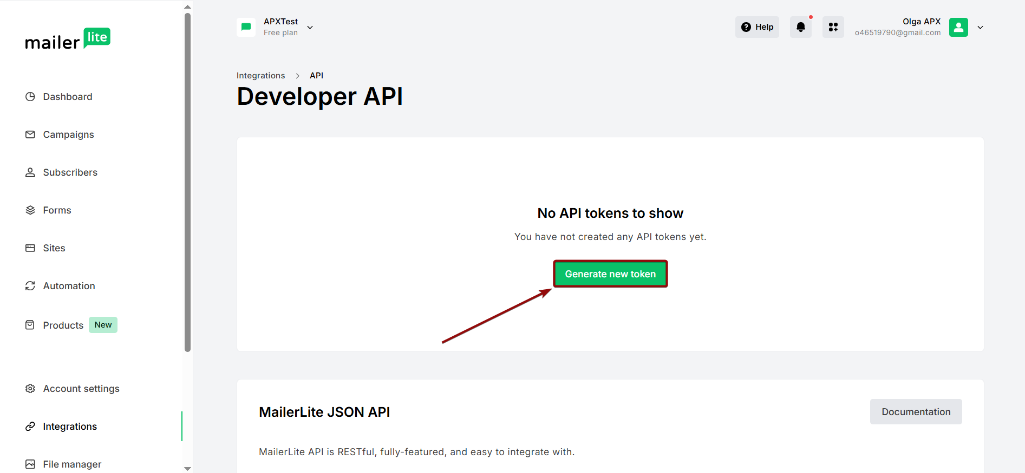Click the Subscribers person icon
The image size is (1025, 473).
pos(30,172)
